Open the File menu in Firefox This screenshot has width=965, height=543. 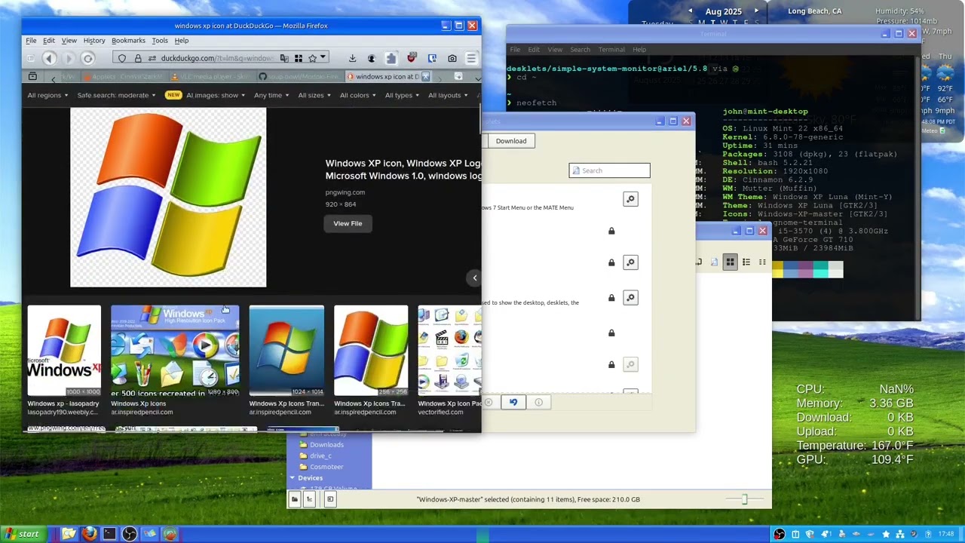pos(31,41)
